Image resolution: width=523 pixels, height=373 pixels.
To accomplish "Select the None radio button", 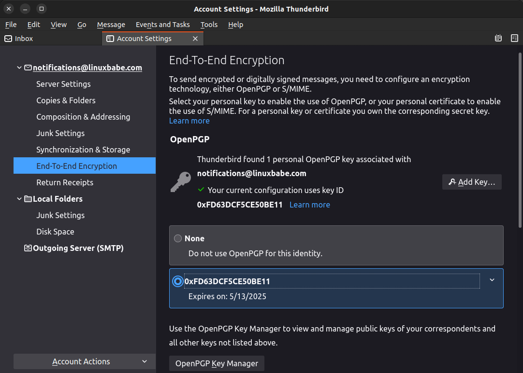I will click(x=178, y=238).
